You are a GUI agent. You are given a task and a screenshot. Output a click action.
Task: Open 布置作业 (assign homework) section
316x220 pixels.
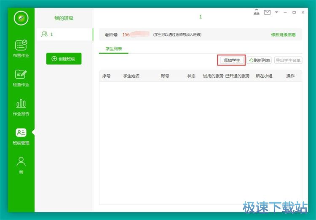pos(21,49)
